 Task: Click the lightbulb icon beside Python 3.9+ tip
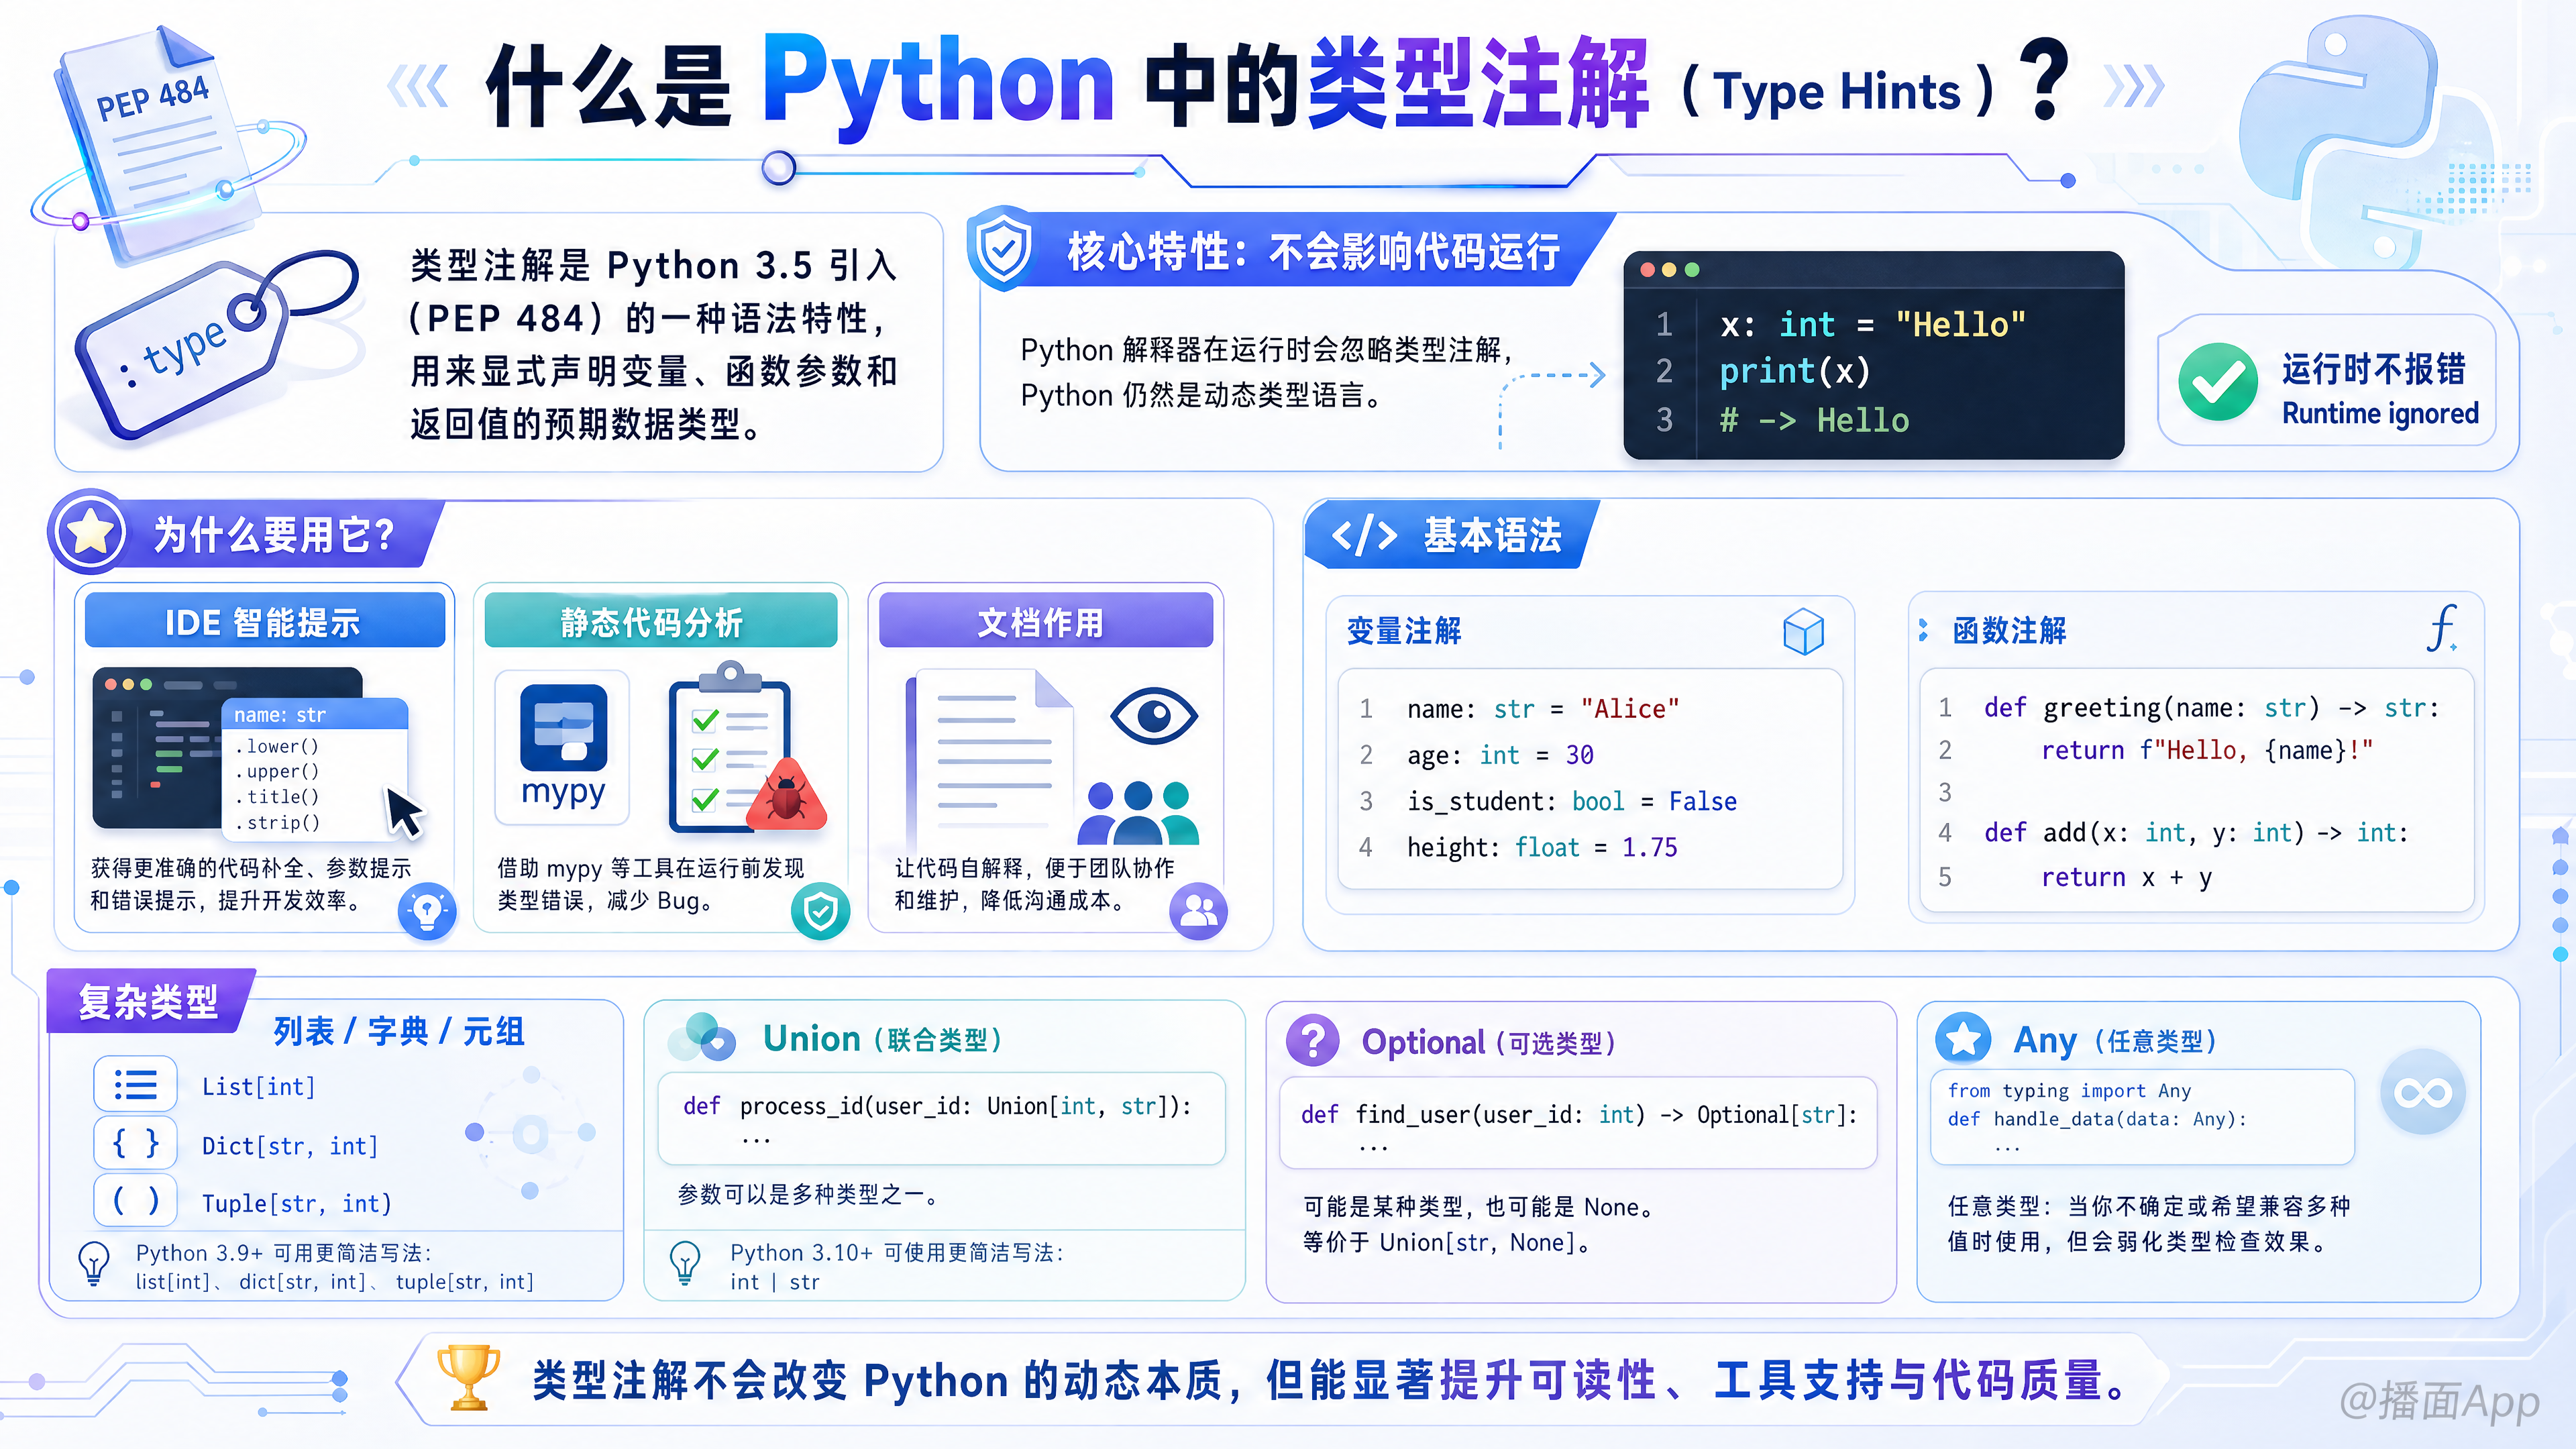pos(94,1263)
